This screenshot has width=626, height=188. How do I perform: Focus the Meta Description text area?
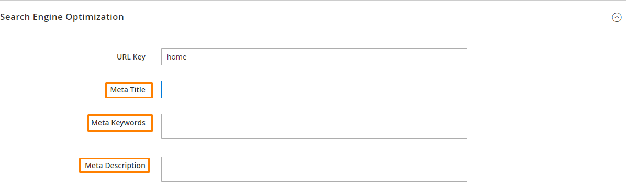coord(314,169)
